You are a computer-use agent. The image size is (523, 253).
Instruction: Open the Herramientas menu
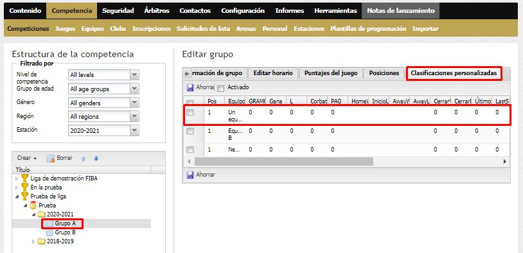(x=335, y=11)
